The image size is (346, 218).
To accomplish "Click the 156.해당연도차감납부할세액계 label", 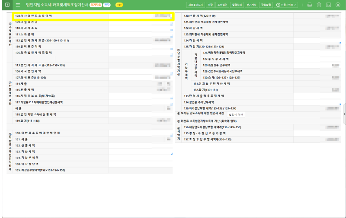I will tap(212, 127).
